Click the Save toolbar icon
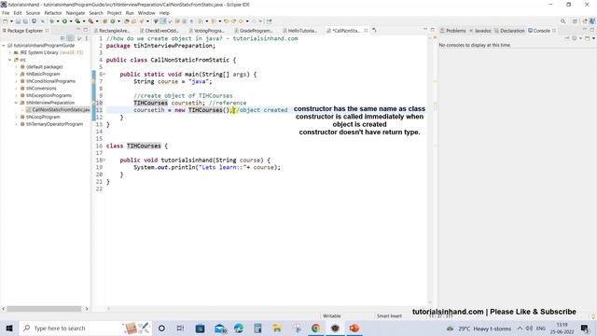The height and width of the screenshot is (336, 597). point(18,21)
